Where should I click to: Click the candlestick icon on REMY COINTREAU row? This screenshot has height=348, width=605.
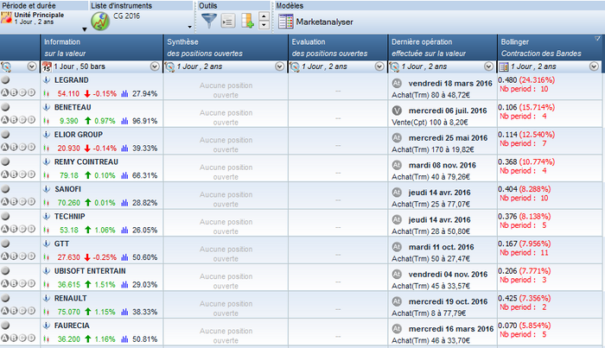click(47, 176)
